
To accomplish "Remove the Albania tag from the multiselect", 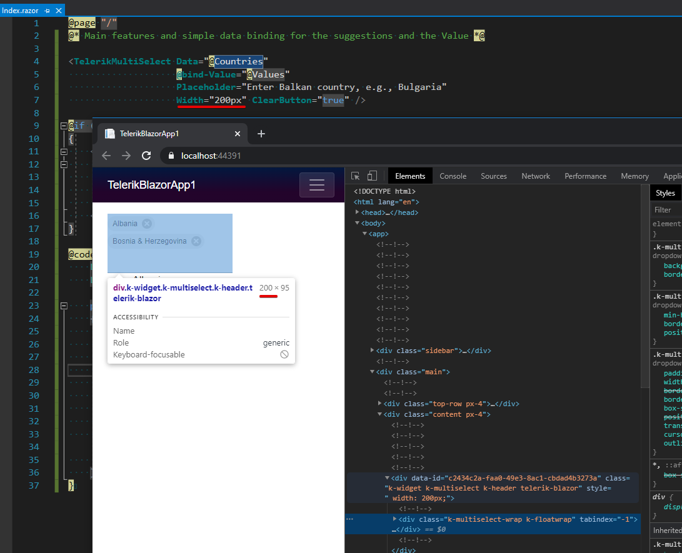I will (x=146, y=224).
